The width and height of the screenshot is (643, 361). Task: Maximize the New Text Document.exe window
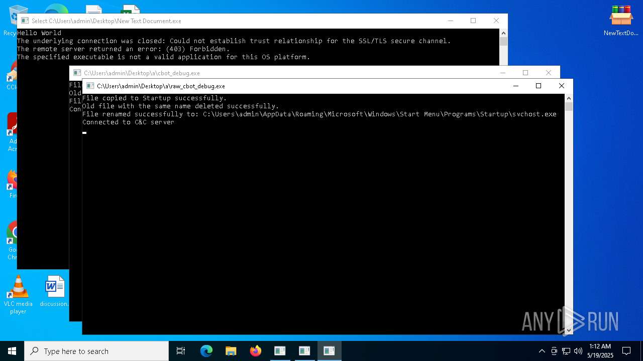473,21
